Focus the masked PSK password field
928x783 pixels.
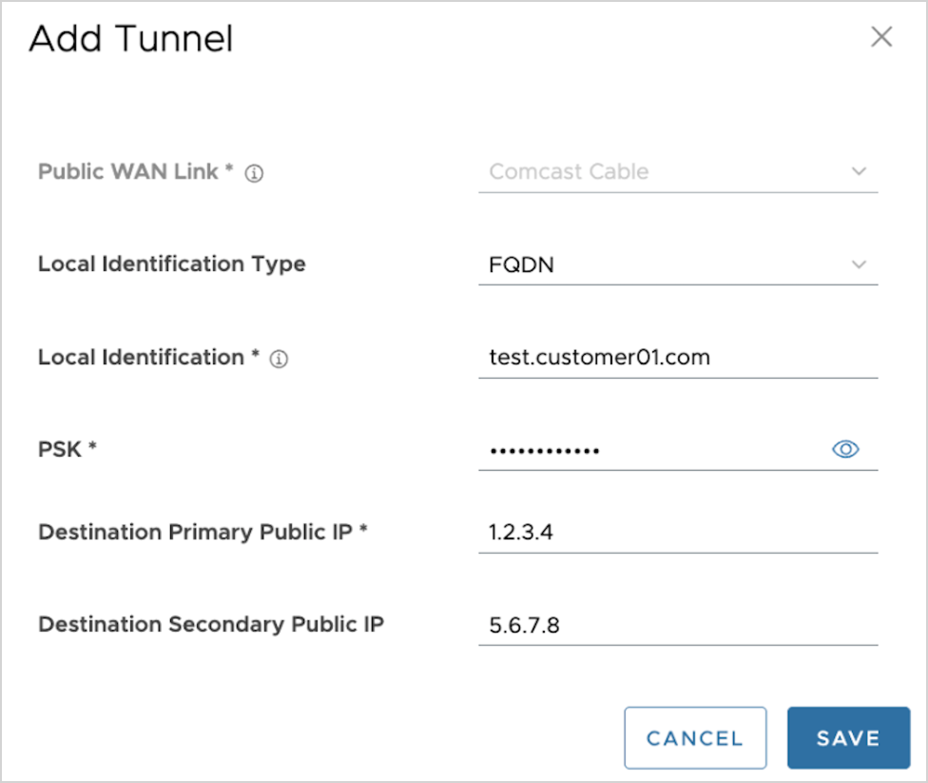point(647,450)
